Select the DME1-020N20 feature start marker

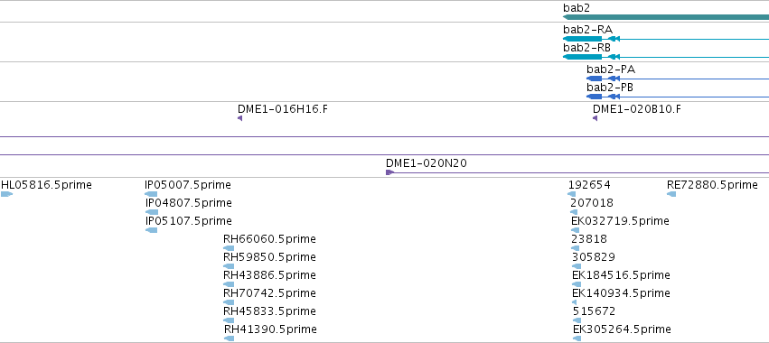click(x=389, y=172)
